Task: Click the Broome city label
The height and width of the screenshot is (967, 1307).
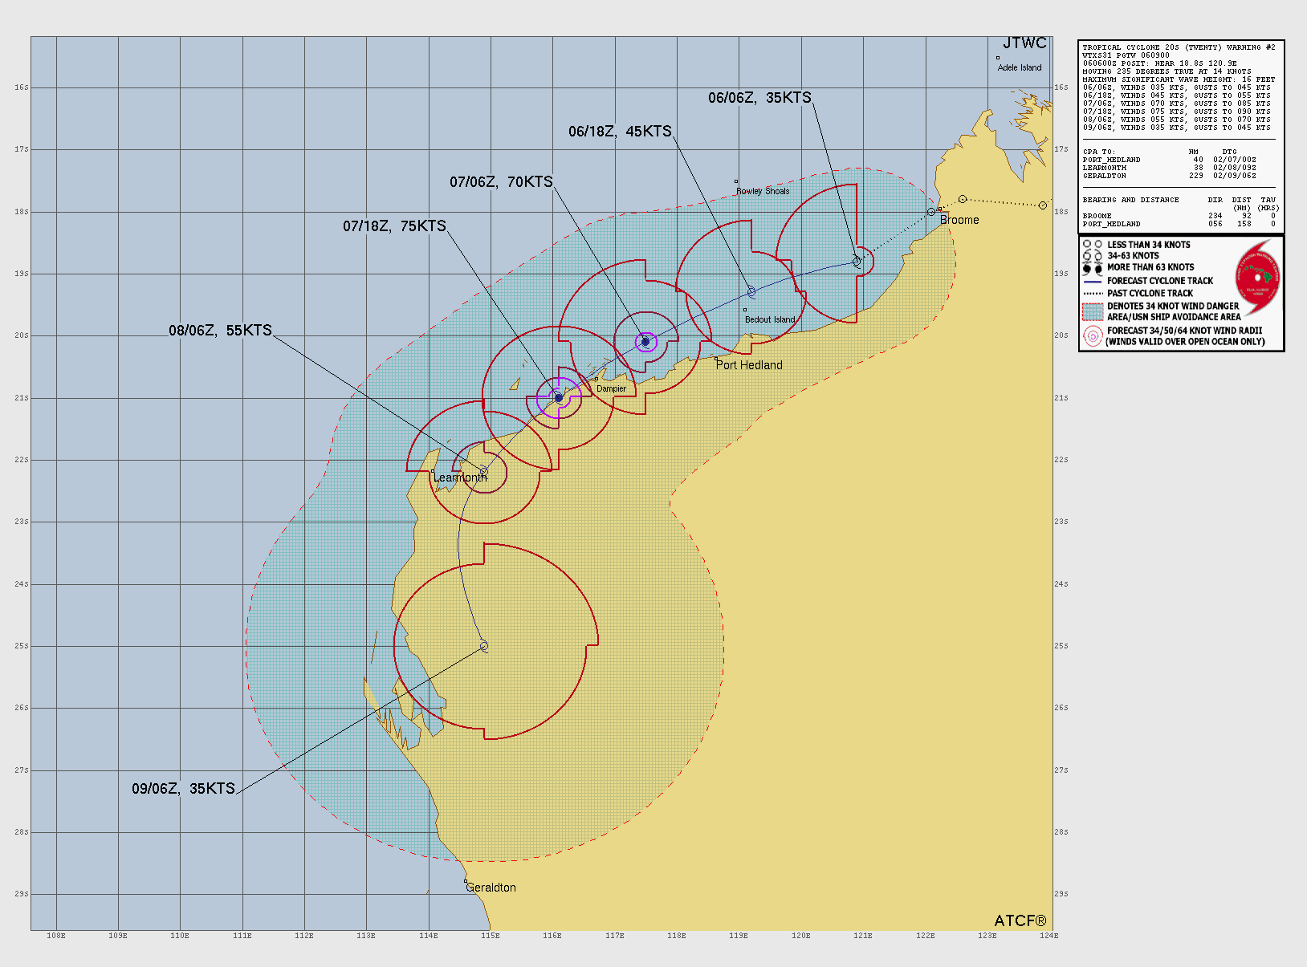Action: click(x=959, y=220)
